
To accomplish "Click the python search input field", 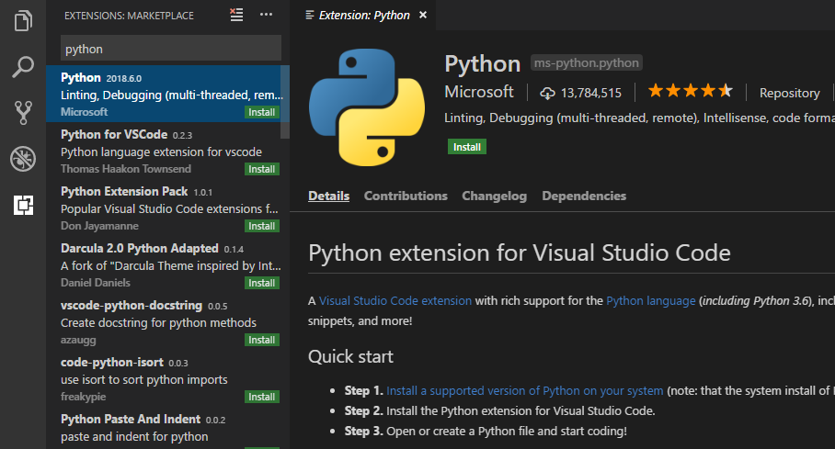I will point(171,49).
